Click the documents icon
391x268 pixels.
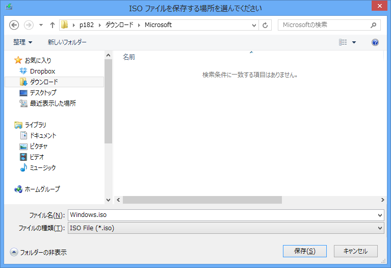pyautogui.click(x=23, y=135)
